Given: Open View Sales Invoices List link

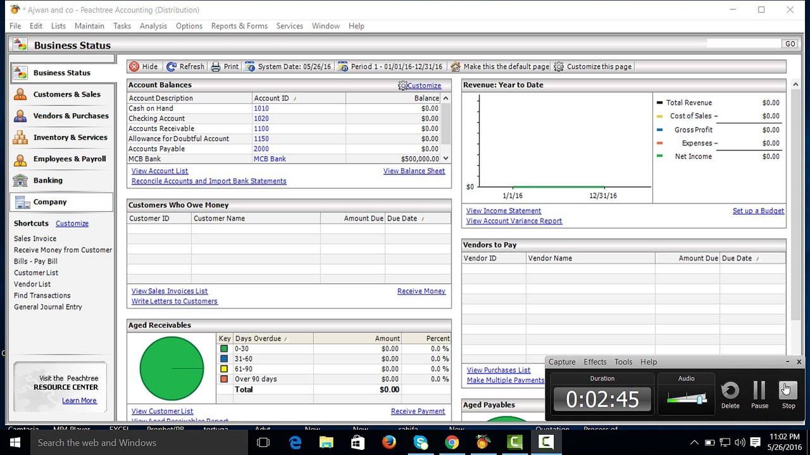Looking at the screenshot, I should (170, 291).
